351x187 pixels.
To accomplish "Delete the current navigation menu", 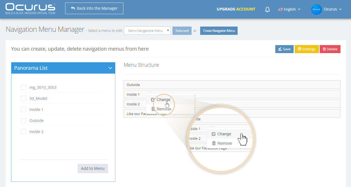I will point(330,49).
